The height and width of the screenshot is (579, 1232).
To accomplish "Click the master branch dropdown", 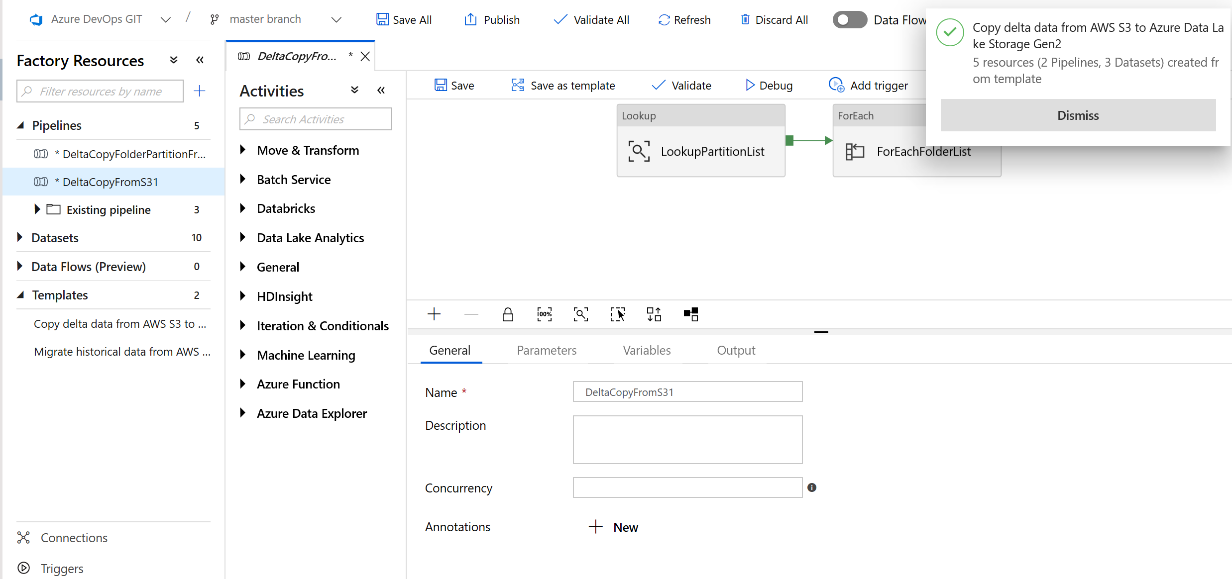I will (x=278, y=19).
